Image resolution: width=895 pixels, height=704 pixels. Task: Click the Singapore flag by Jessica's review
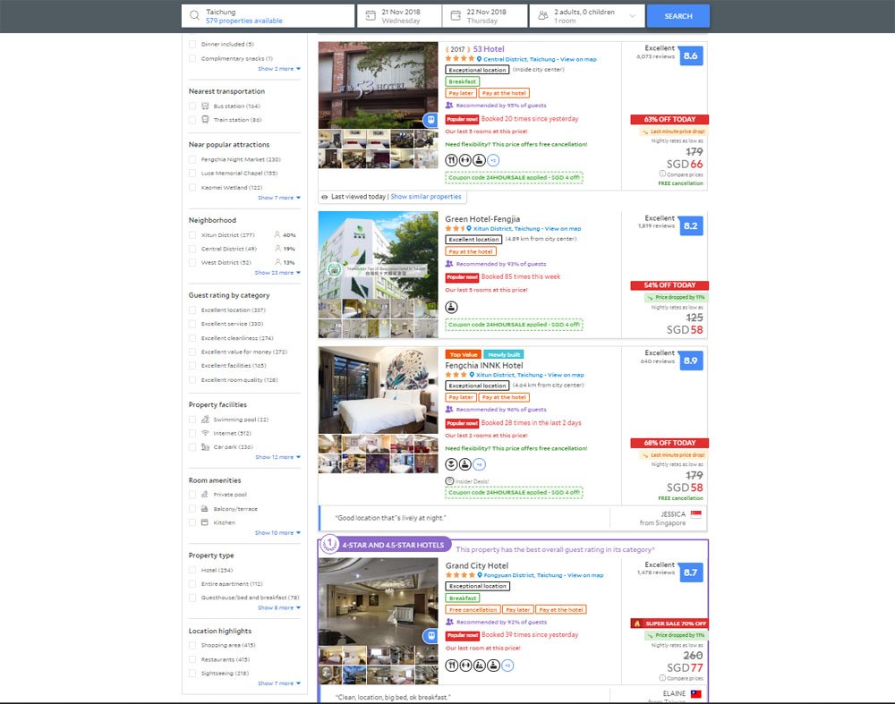pyautogui.click(x=695, y=514)
